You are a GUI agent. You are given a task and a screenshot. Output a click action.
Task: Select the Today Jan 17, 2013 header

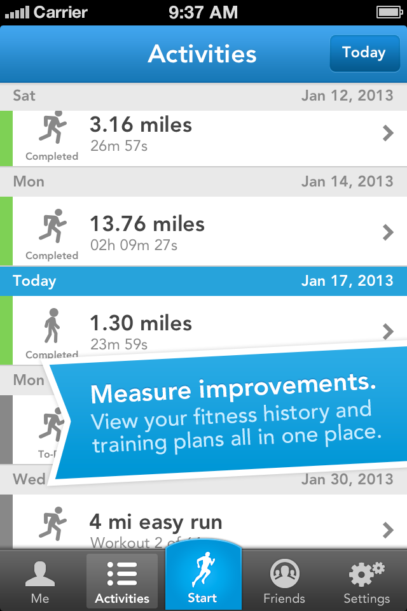[x=203, y=281]
